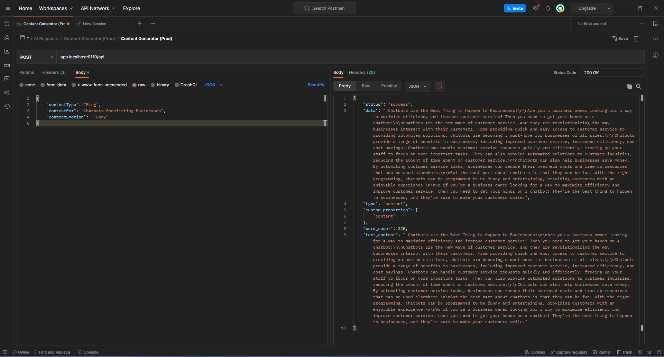Copy response using copy icon

pyautogui.click(x=629, y=86)
